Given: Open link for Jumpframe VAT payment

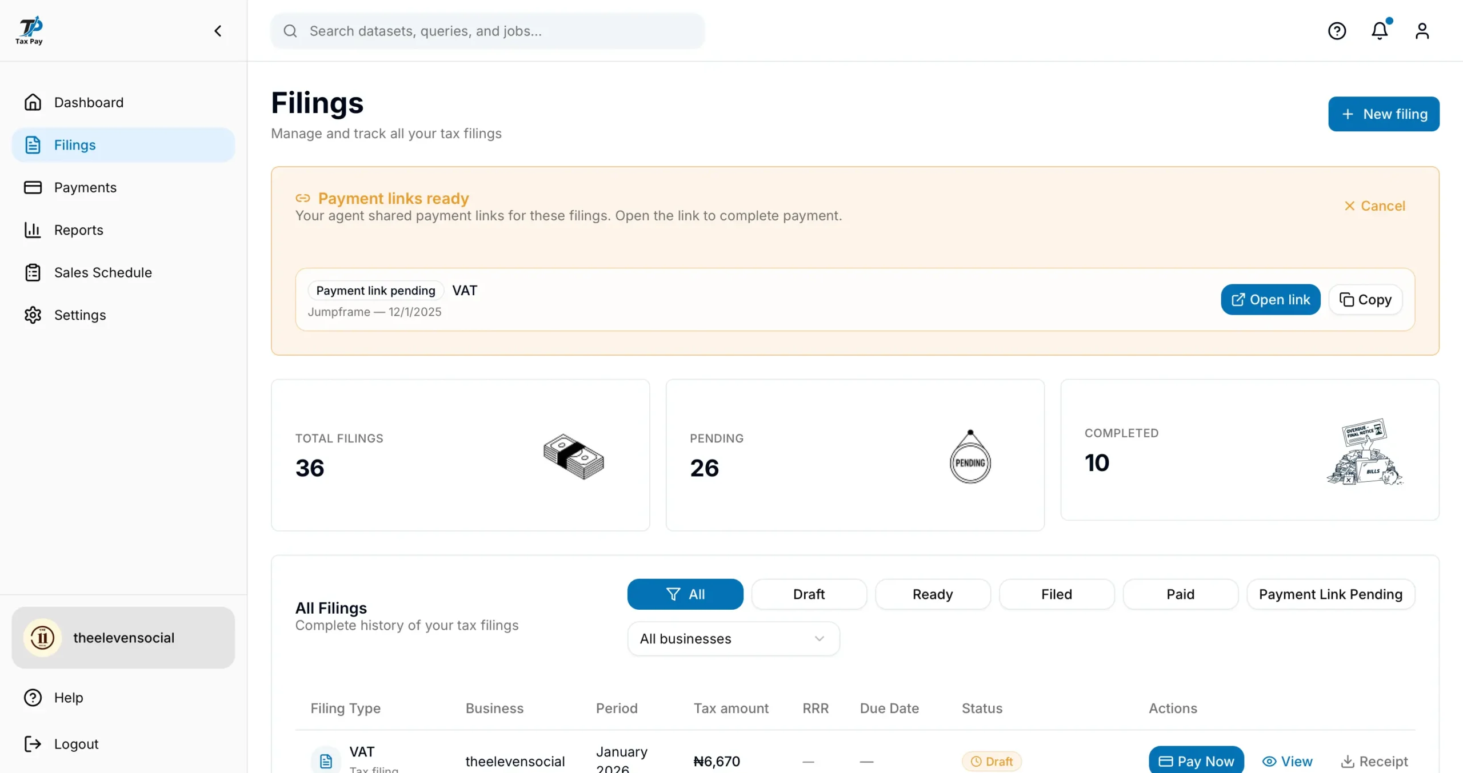Looking at the screenshot, I should point(1270,300).
